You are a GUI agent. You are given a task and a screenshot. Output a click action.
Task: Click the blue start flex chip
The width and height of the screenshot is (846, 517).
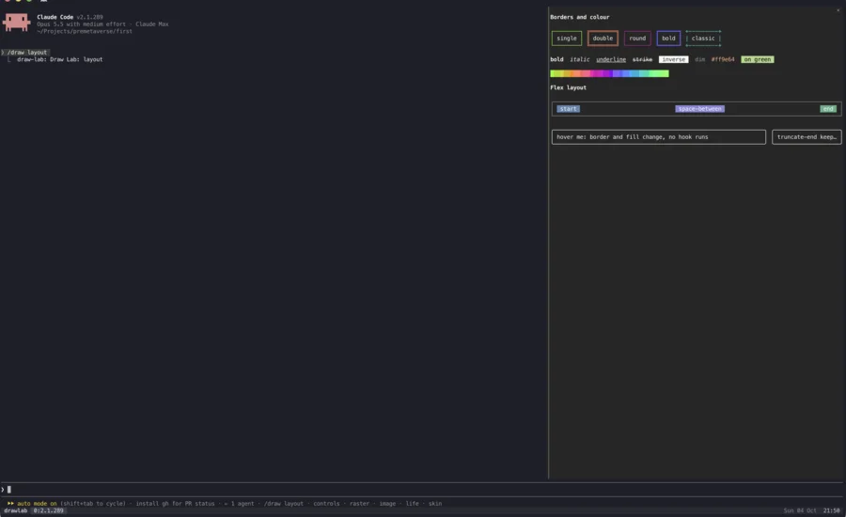point(568,108)
